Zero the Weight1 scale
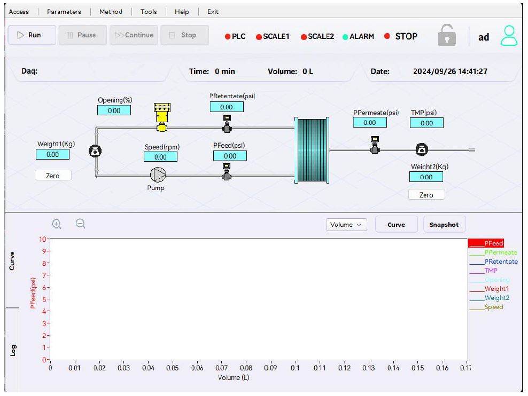Screen dimensions: 528x396 (53, 176)
